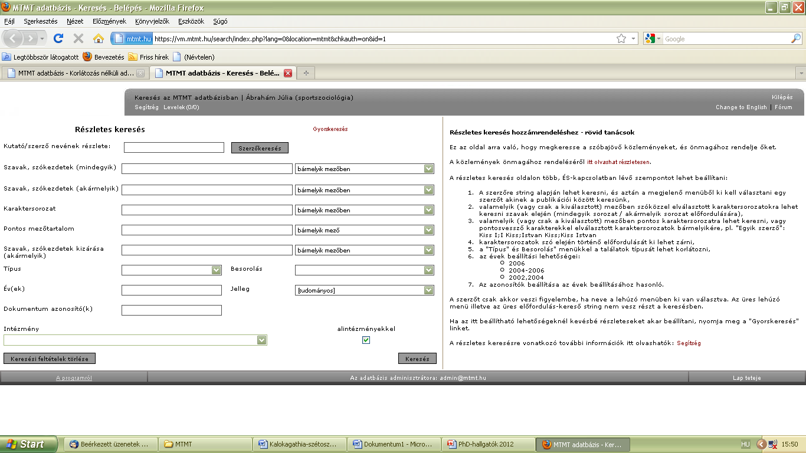Open the Könyvjelzők menu
The image size is (806, 453).
[152, 21]
